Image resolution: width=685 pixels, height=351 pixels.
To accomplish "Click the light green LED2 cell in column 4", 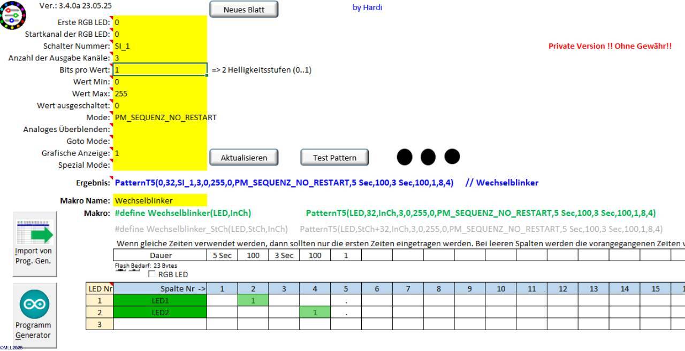I will point(315,313).
